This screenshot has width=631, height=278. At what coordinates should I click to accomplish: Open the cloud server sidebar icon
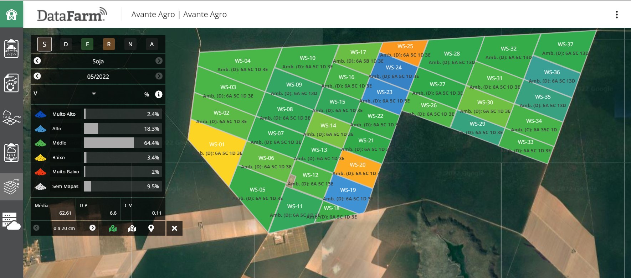(11, 221)
